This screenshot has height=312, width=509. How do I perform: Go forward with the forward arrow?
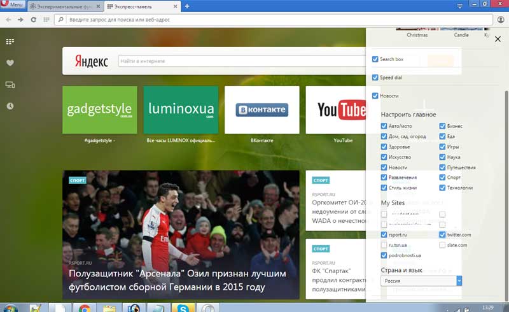20,20
